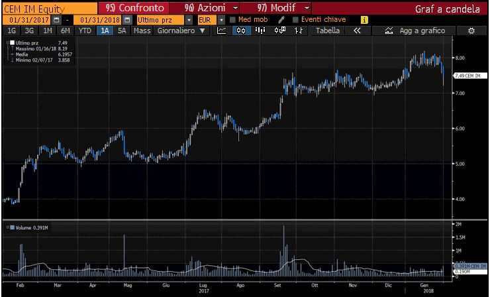Click the start date 01/31/2017 field
The height and width of the screenshot is (297, 490).
coord(27,20)
